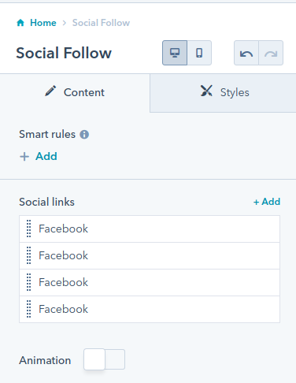Open the fourth Facebook social link item
296x383 pixels.
(x=150, y=309)
